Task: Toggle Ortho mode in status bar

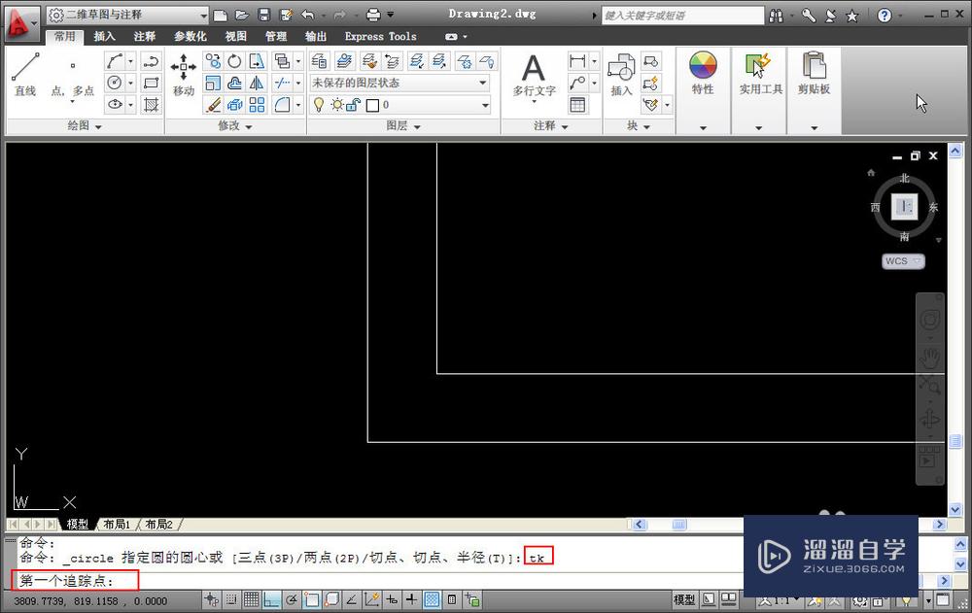Action: (x=271, y=599)
